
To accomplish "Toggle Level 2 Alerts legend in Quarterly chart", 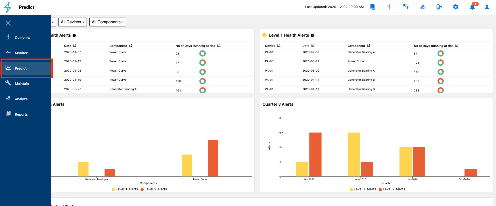I will coord(392,189).
